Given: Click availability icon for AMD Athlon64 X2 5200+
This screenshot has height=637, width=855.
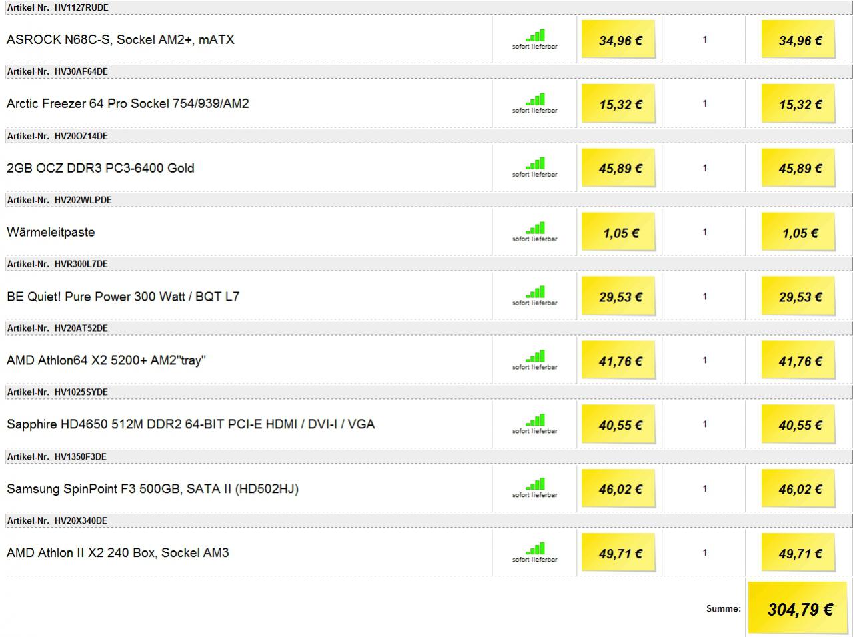Looking at the screenshot, I should [x=535, y=356].
